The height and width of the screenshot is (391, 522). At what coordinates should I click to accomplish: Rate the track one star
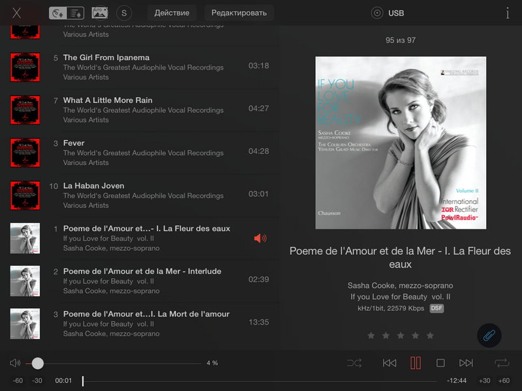[371, 336]
